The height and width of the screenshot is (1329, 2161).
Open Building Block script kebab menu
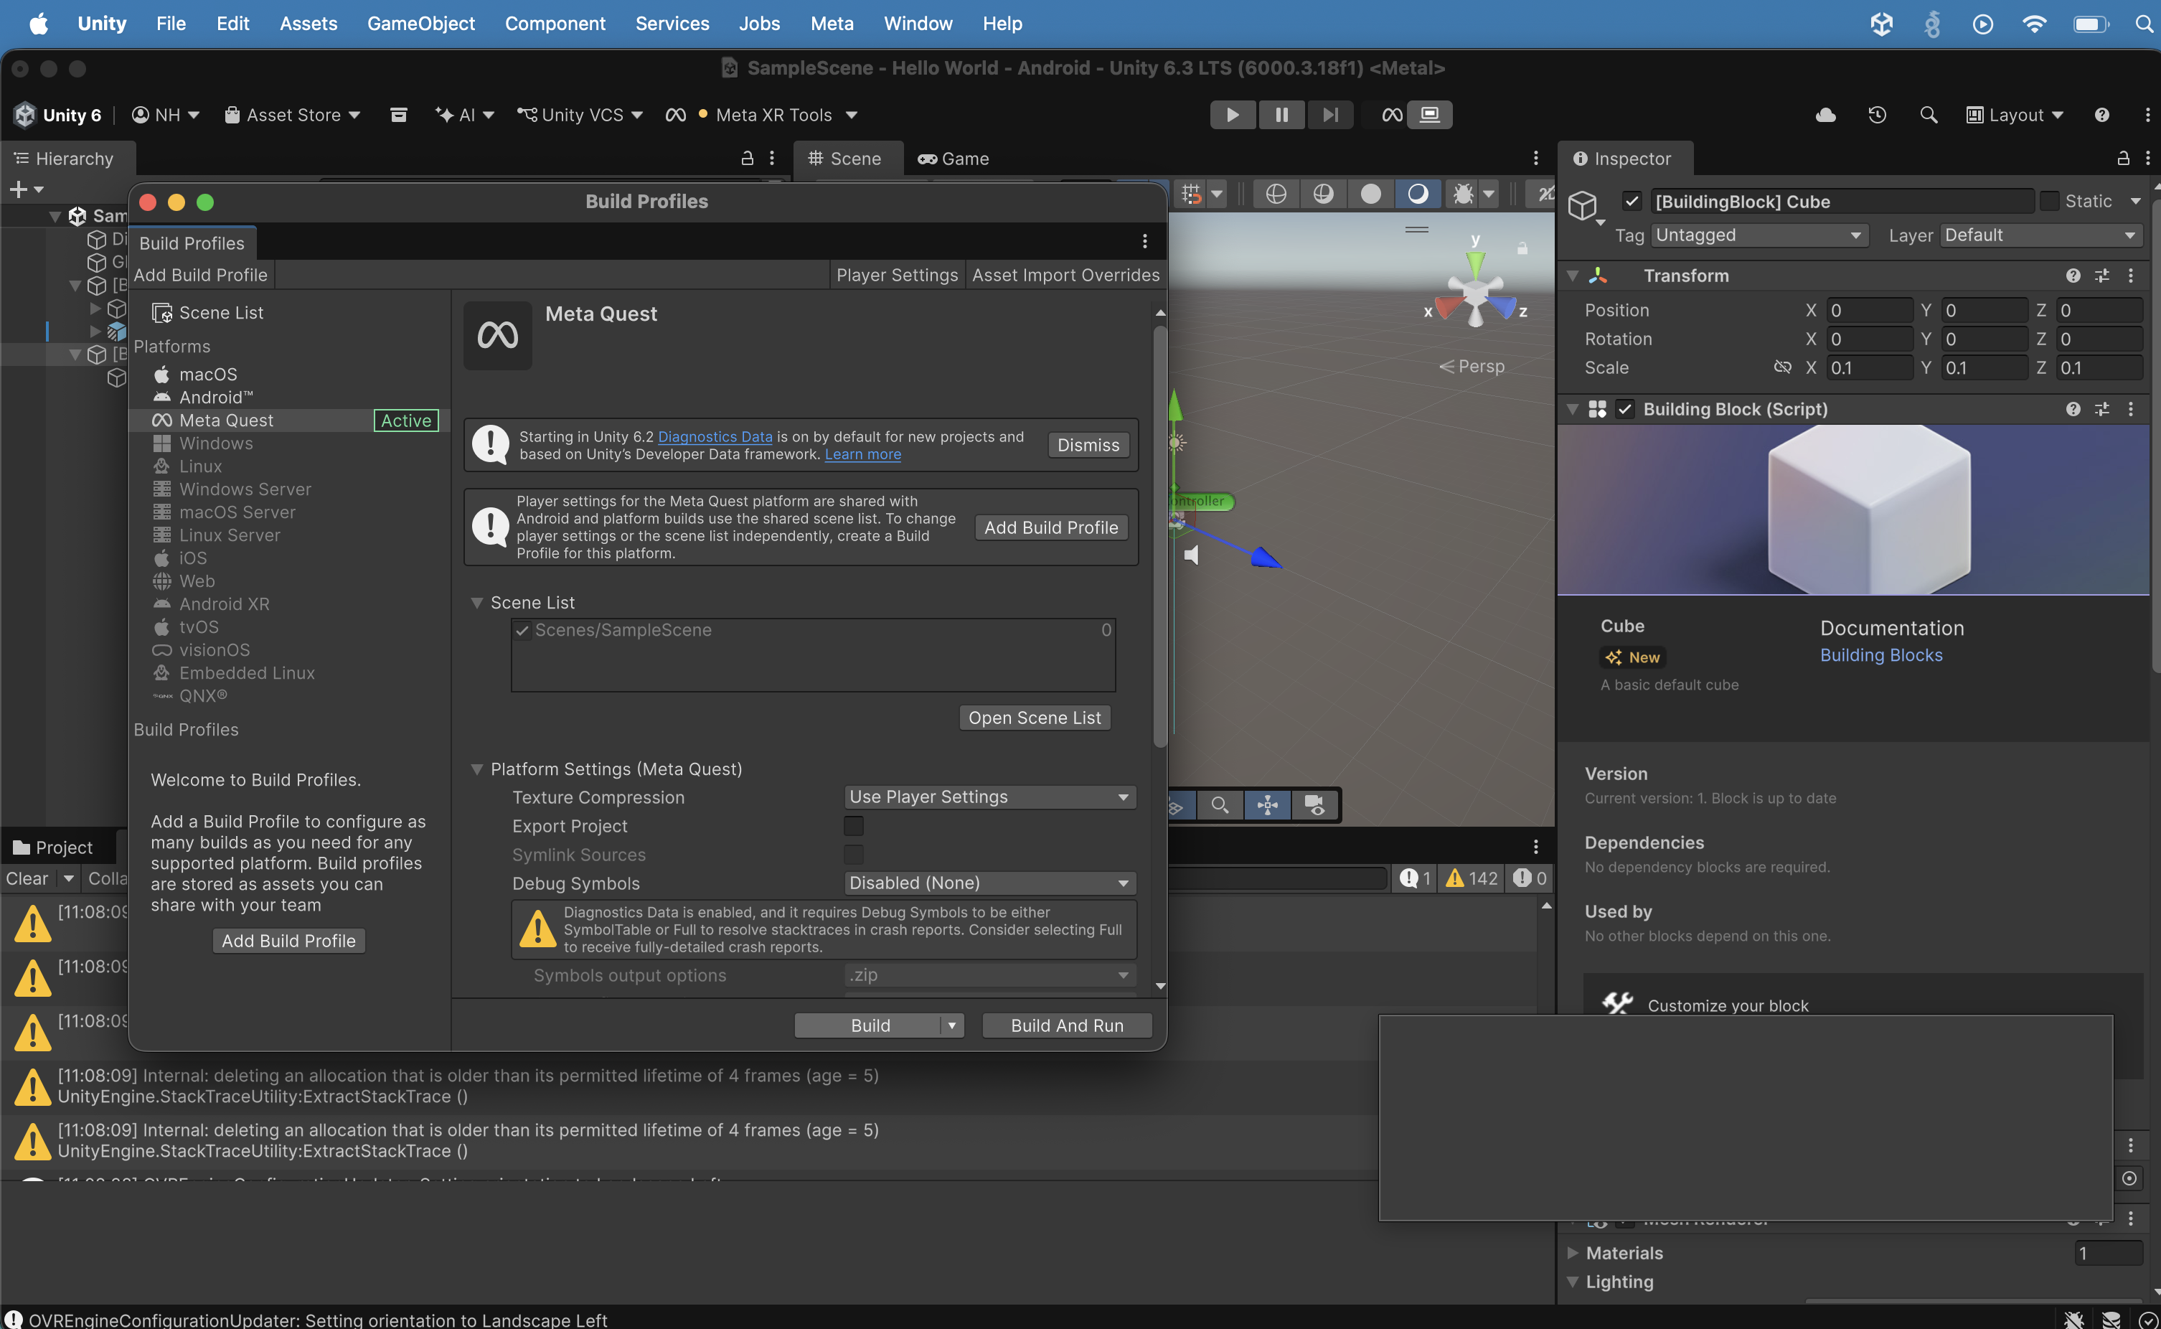2130,410
